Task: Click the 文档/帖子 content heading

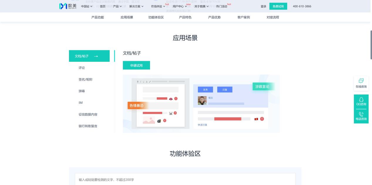Action: coord(132,53)
